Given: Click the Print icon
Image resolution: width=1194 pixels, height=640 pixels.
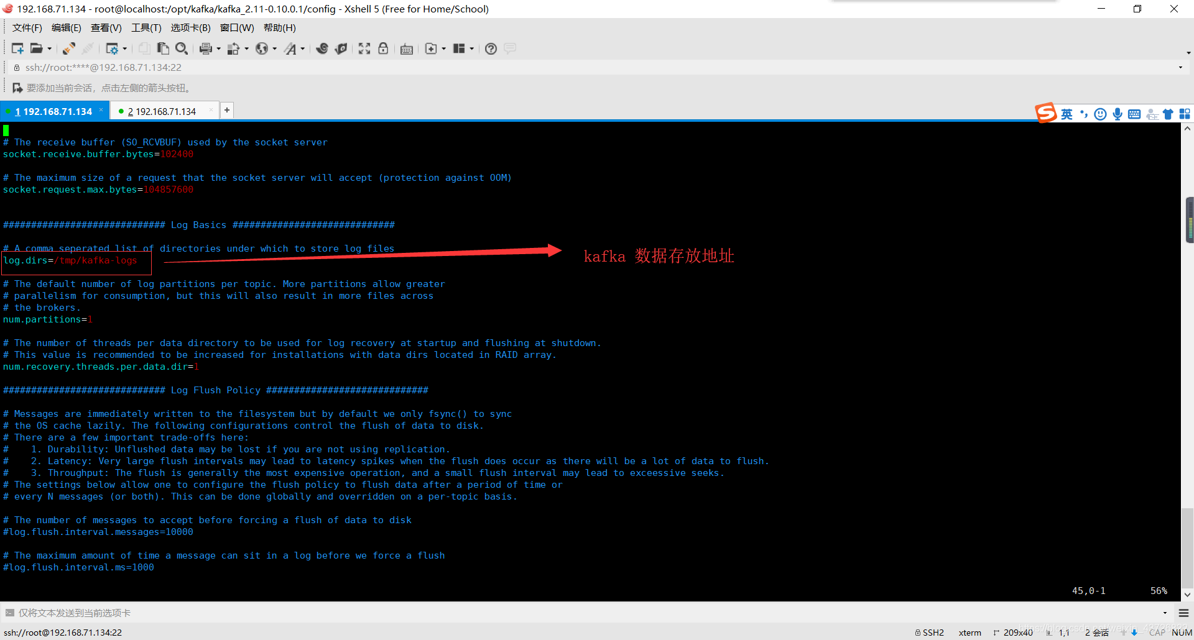Looking at the screenshot, I should coord(206,48).
